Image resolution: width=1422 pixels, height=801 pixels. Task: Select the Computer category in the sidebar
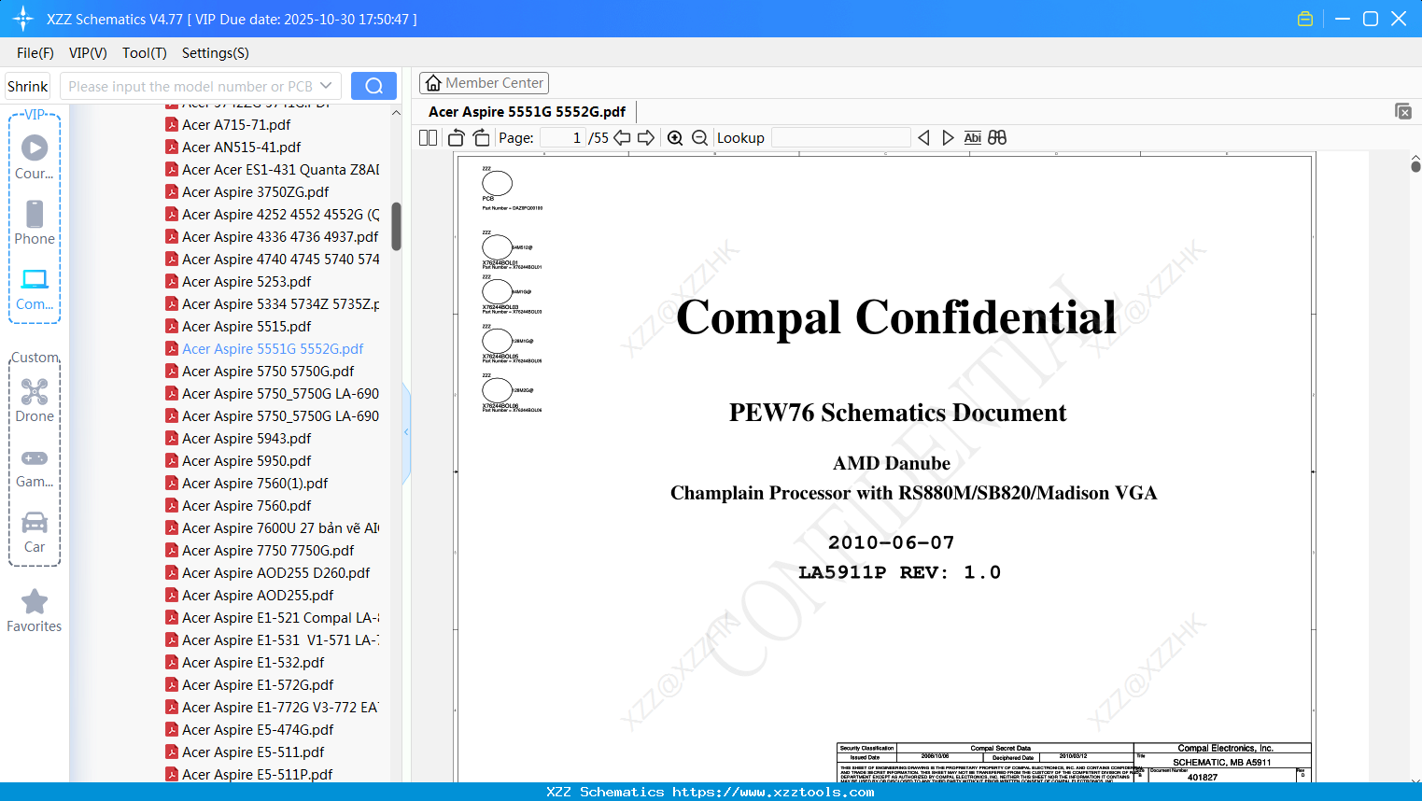click(35, 288)
